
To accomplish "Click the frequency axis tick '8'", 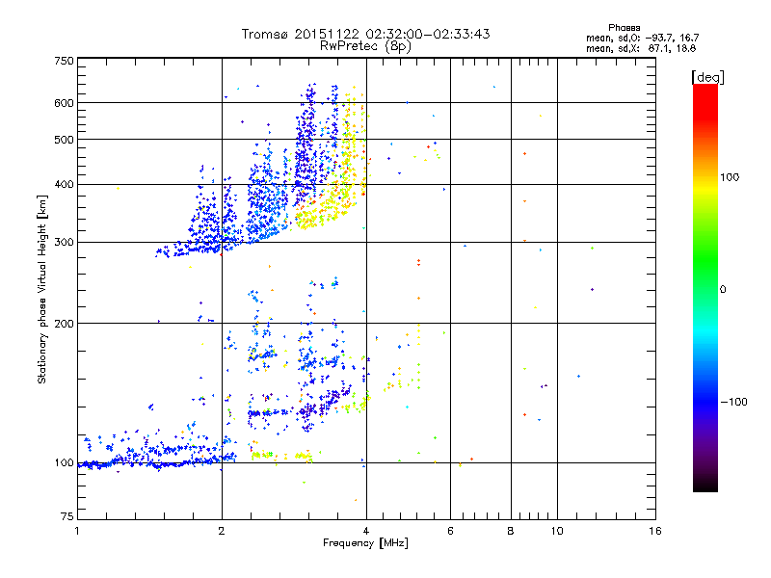I will click(x=511, y=531).
